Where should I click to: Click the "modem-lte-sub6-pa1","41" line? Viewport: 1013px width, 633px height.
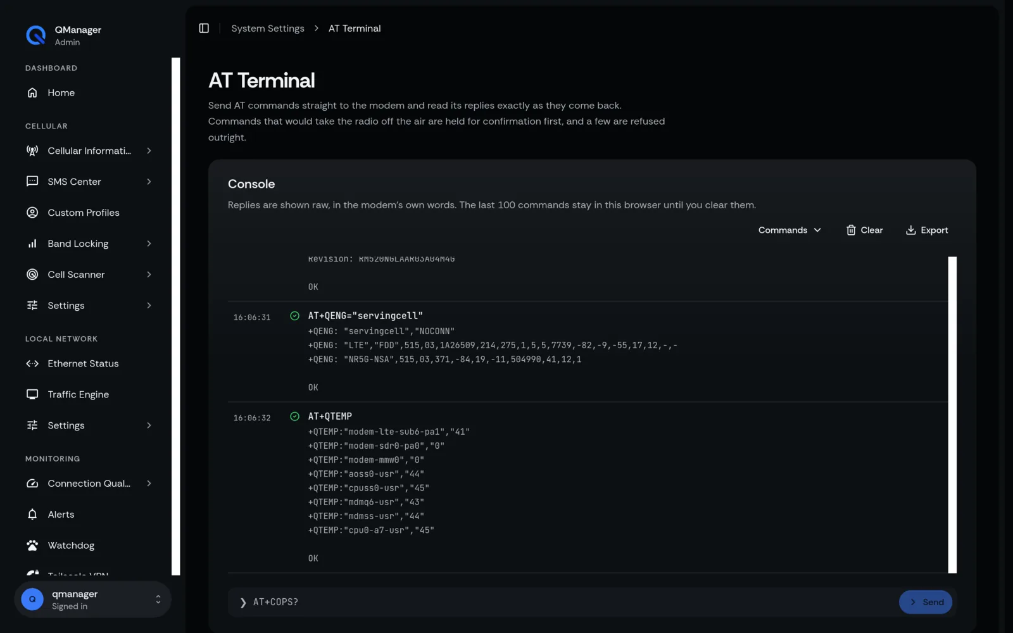pyautogui.click(x=389, y=432)
